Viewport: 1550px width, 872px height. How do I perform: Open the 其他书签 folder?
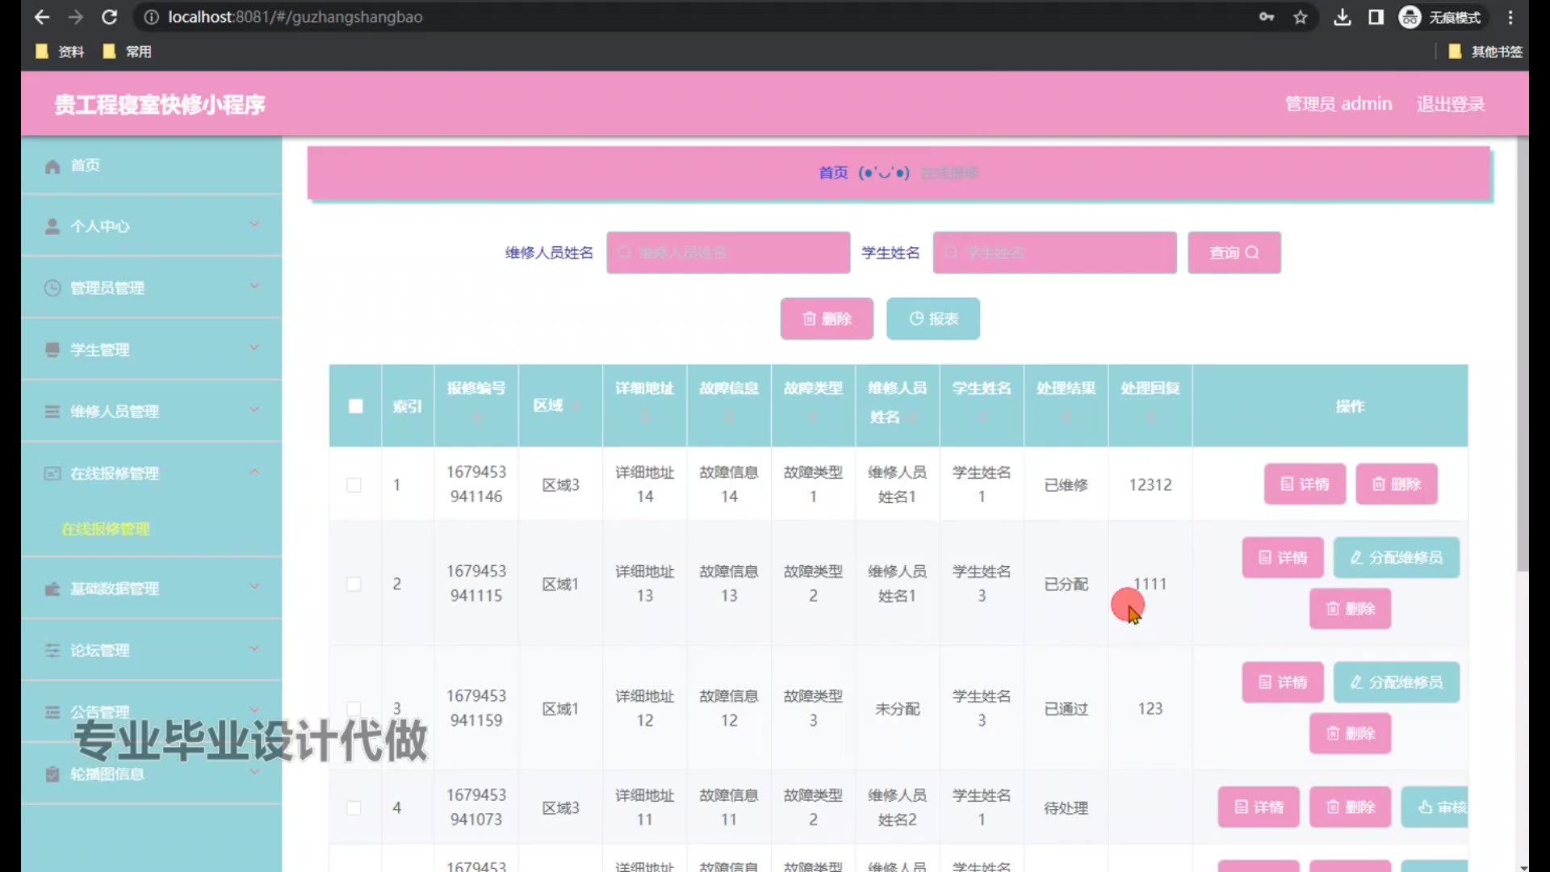(1485, 52)
